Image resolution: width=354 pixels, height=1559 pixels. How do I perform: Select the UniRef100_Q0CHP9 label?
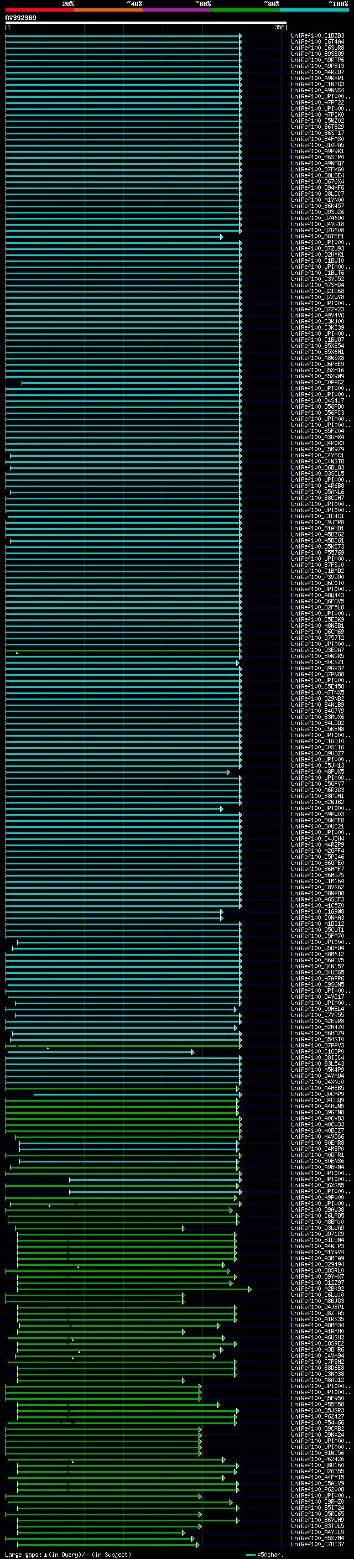tap(317, 1094)
